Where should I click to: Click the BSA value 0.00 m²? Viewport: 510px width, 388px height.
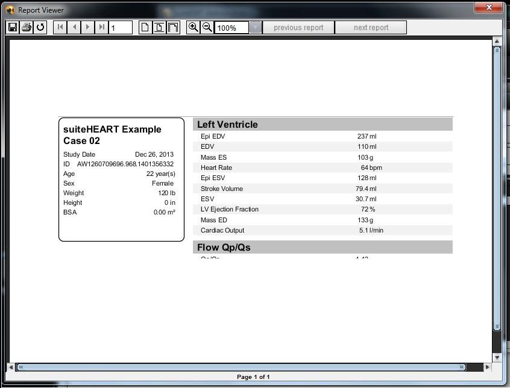click(x=164, y=212)
